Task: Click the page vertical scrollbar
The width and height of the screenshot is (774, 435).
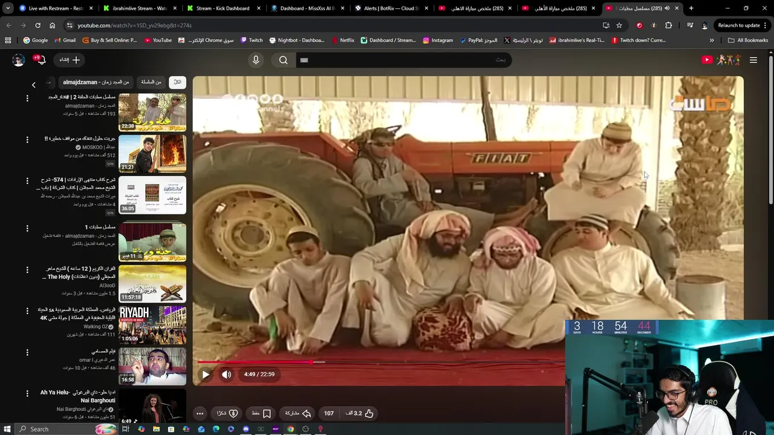Action: [x=771, y=130]
